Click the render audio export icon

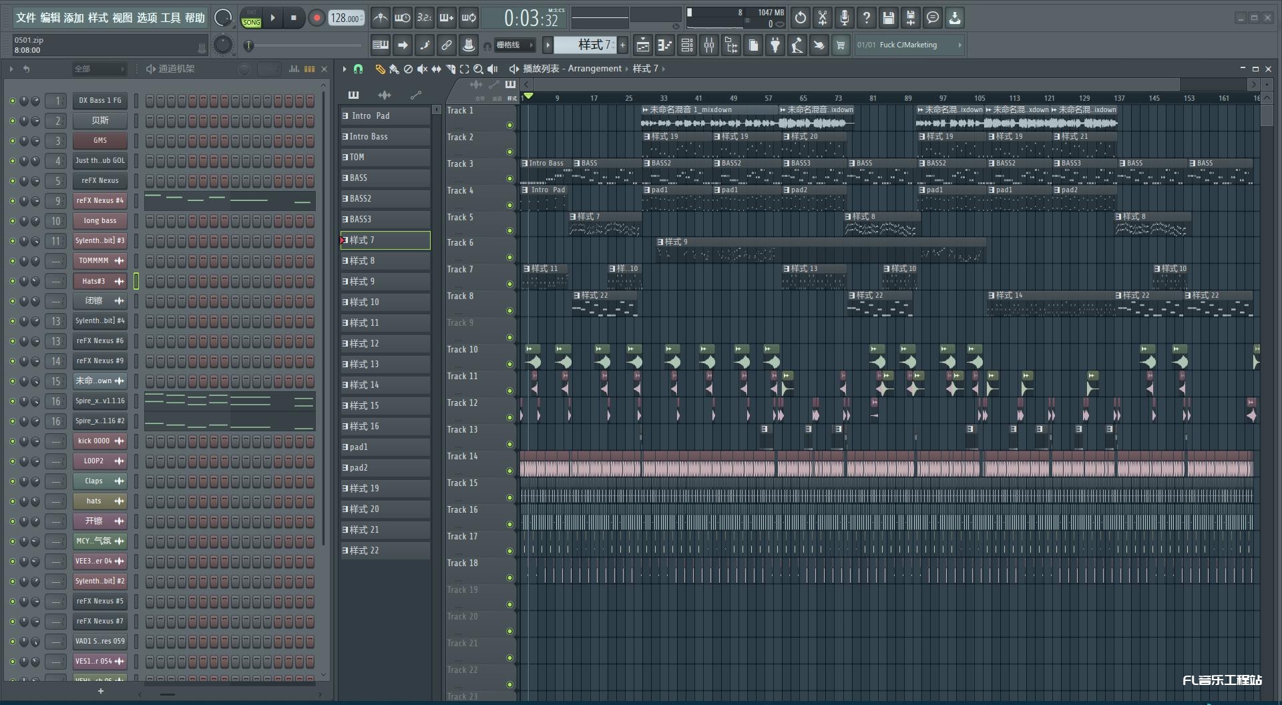click(911, 18)
